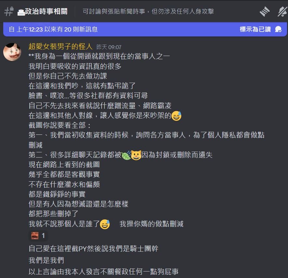The image size is (288, 278).
Task: Click the leaf wind emoji in message
Action: pyautogui.click(x=126, y=155)
